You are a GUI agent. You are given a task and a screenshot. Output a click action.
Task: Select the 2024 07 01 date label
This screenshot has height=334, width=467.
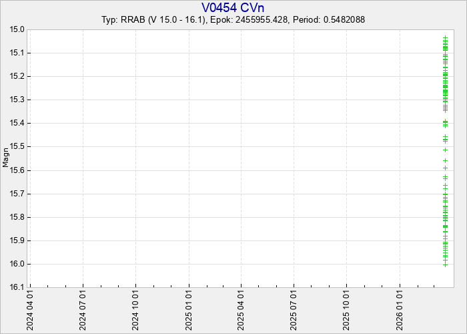coord(83,310)
